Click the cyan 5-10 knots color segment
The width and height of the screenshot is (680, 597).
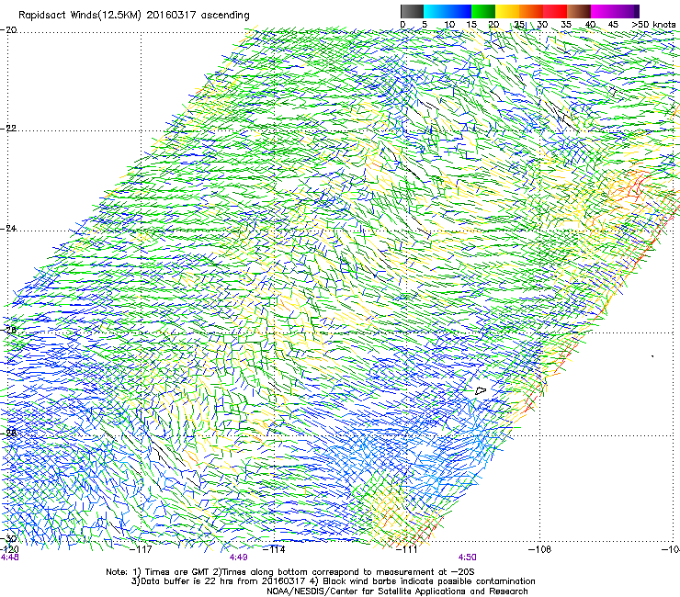(x=436, y=11)
